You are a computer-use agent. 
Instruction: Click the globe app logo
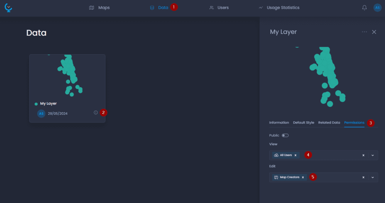tap(8, 8)
